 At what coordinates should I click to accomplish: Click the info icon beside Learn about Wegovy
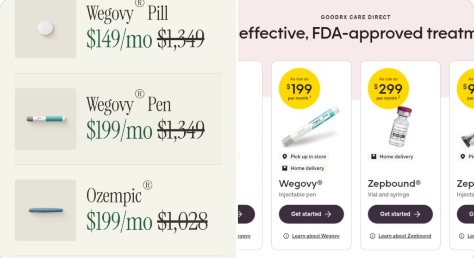pos(286,236)
